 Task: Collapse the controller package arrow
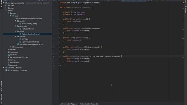15,26
